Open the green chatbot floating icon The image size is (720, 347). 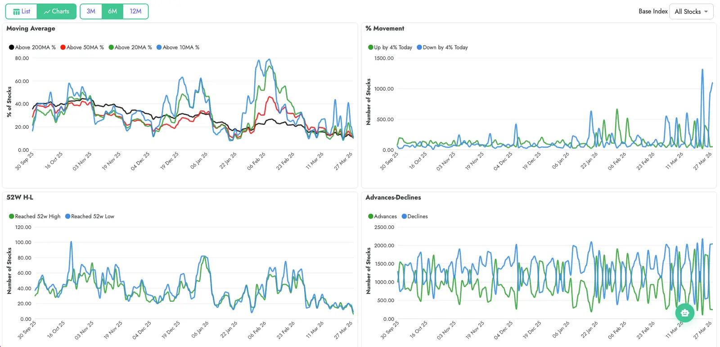pyautogui.click(x=684, y=313)
